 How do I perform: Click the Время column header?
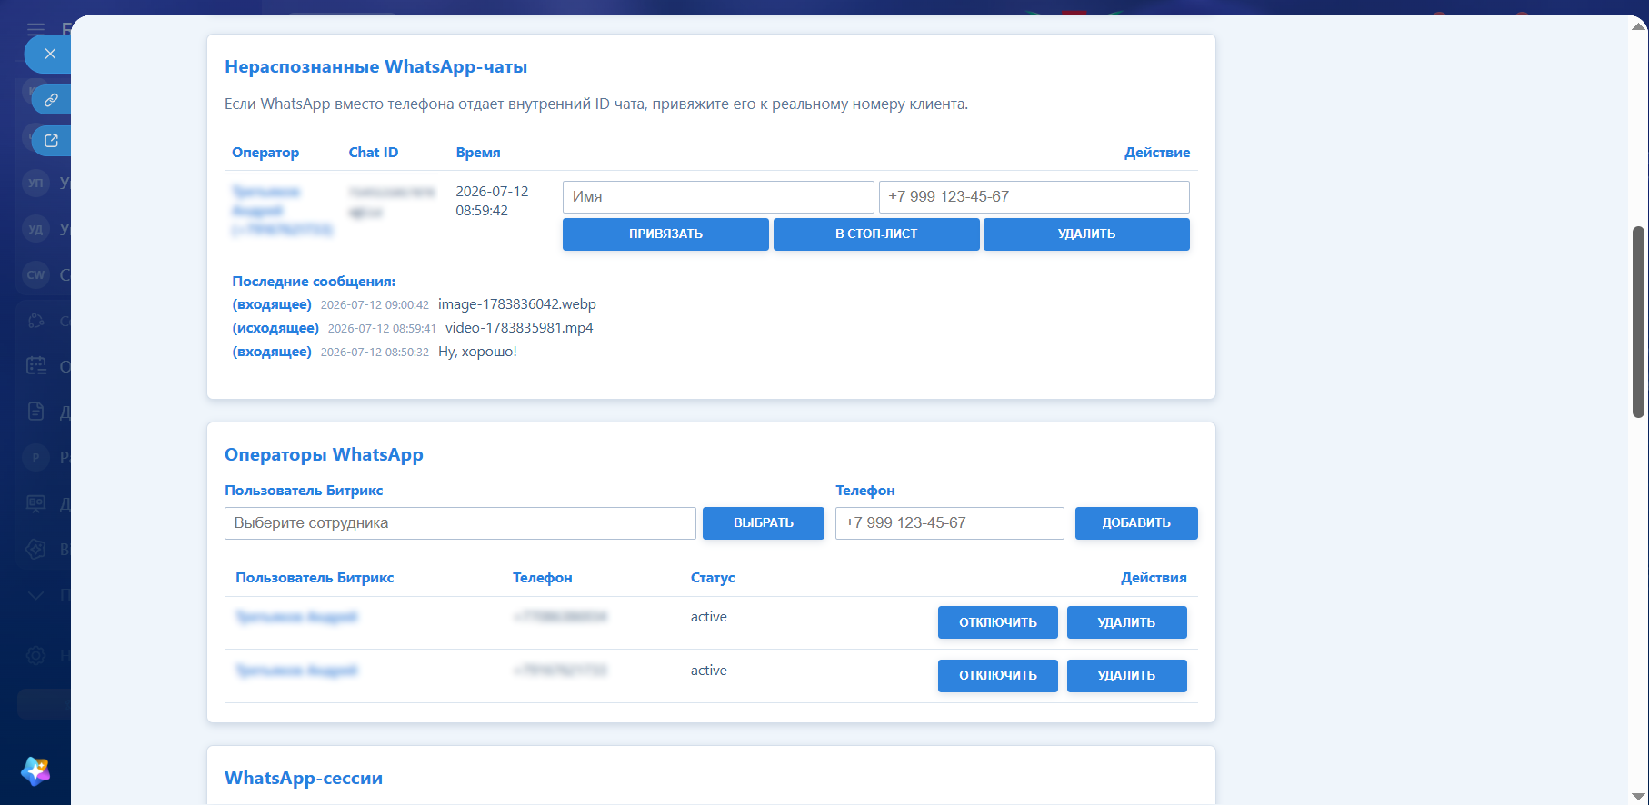click(478, 153)
